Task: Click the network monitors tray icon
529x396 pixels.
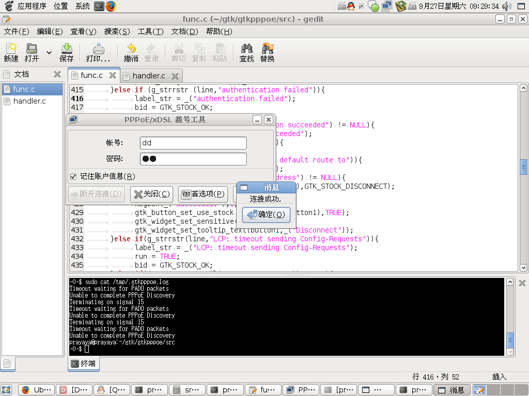Action: [x=387, y=6]
